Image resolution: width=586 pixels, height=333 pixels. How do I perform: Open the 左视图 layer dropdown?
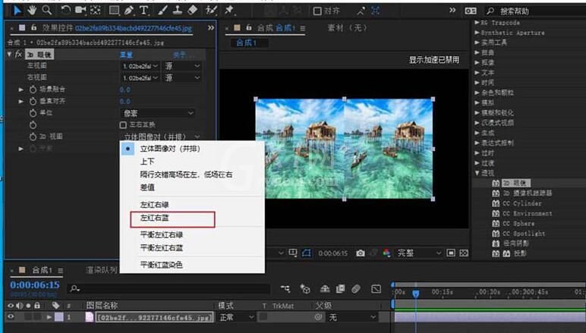tap(140, 66)
